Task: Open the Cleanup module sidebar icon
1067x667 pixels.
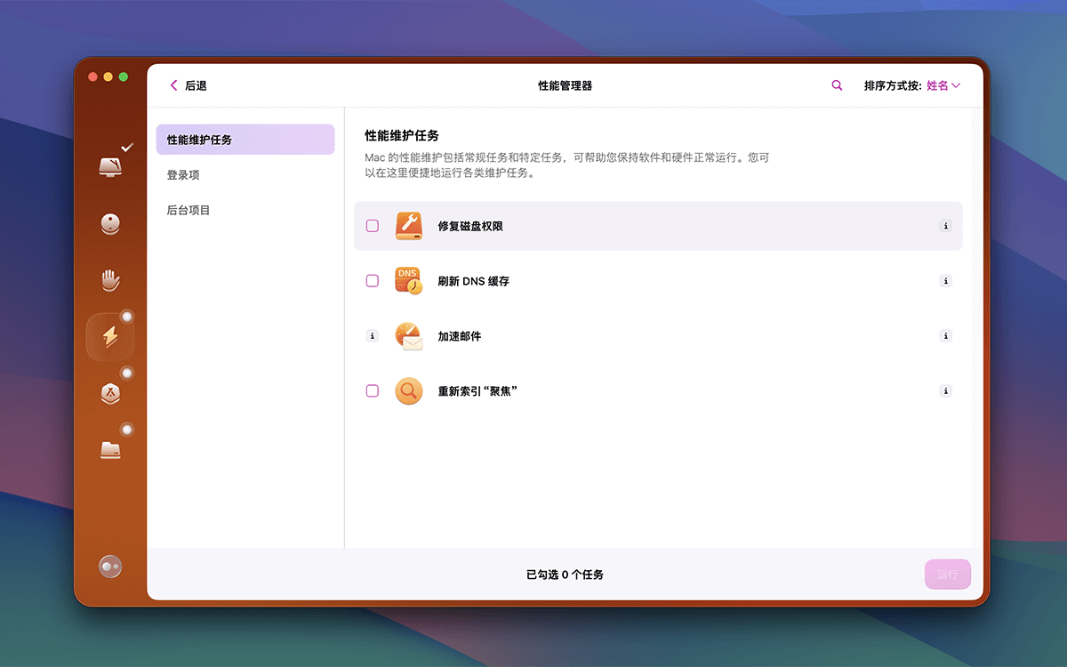Action: point(110,224)
